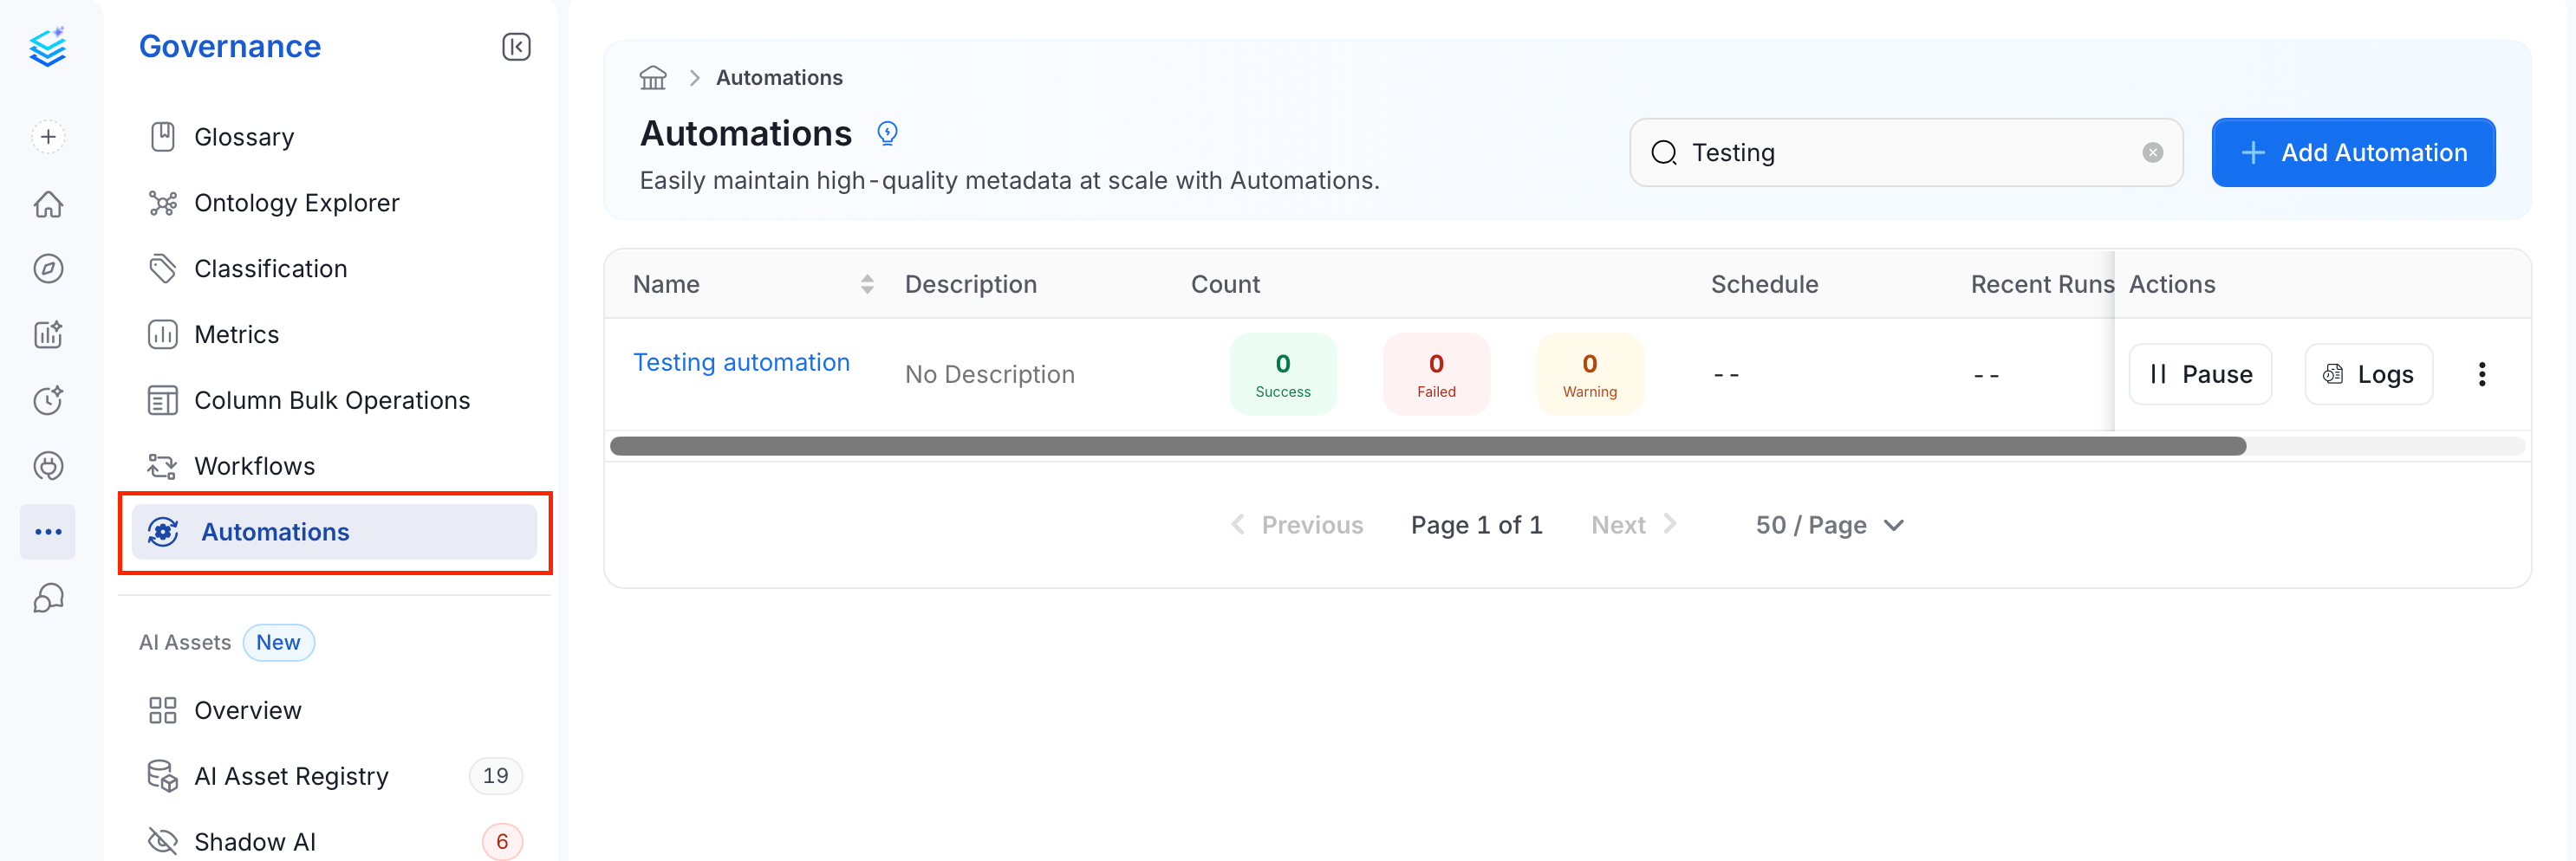Open the compass Explore icon
The height and width of the screenshot is (861, 2576).
(48, 269)
